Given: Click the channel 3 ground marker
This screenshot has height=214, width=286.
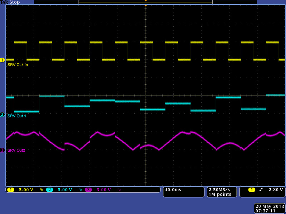Looking at the screenshot, I should pyautogui.click(x=3, y=150).
